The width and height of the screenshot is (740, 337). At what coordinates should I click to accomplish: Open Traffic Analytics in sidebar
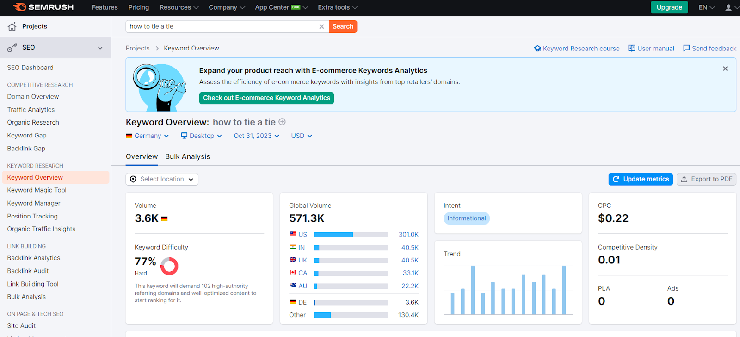[x=31, y=110]
